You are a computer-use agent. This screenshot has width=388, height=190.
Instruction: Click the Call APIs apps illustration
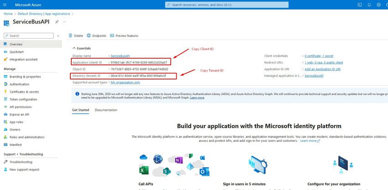174,165
